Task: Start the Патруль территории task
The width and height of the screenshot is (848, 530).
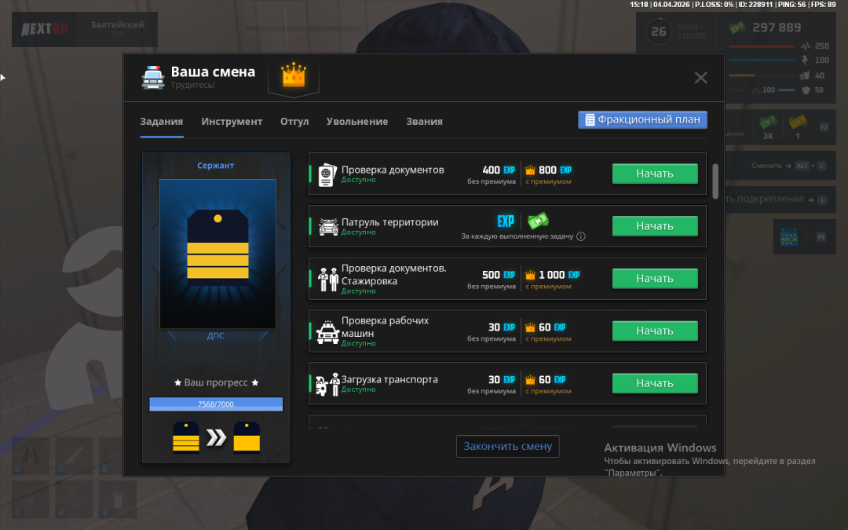Action: tap(655, 226)
